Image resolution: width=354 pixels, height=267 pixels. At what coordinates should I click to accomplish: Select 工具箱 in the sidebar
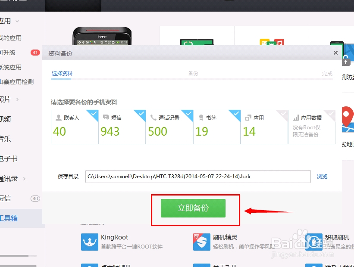tap(9, 218)
